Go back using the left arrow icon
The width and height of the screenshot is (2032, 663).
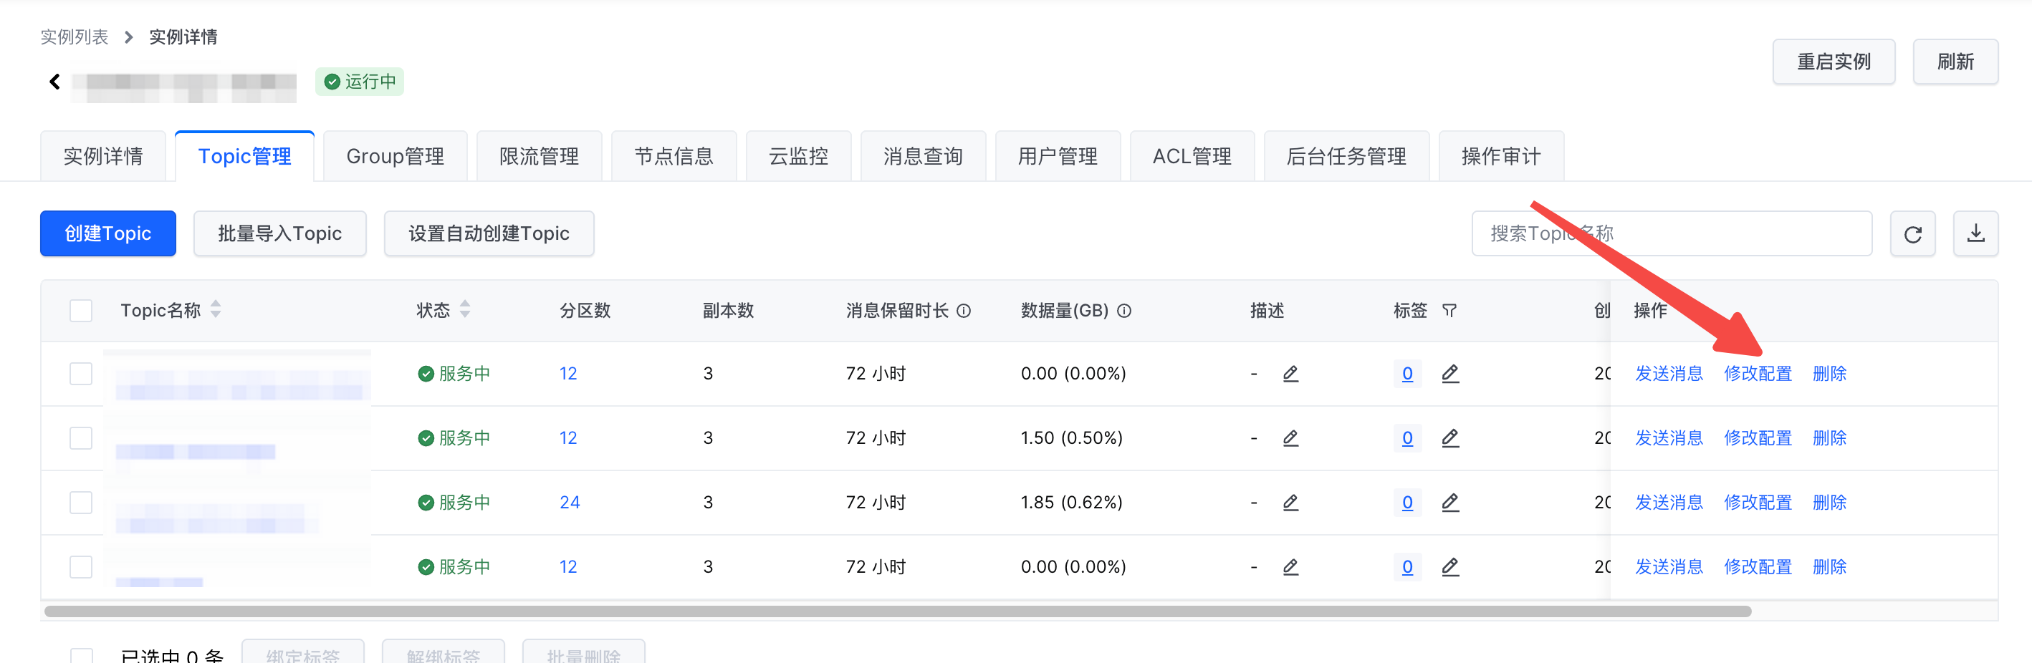54,81
